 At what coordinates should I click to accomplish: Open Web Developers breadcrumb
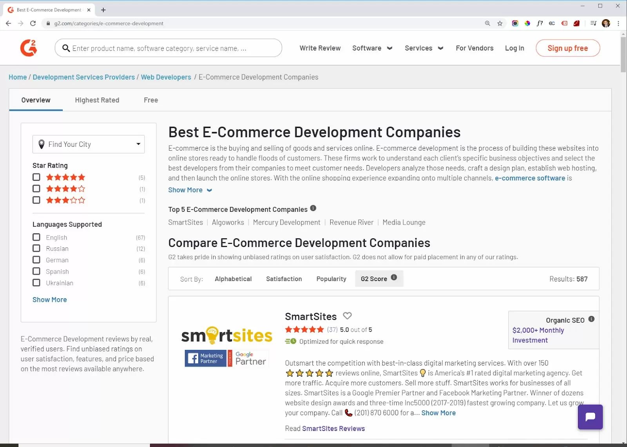coord(166,77)
